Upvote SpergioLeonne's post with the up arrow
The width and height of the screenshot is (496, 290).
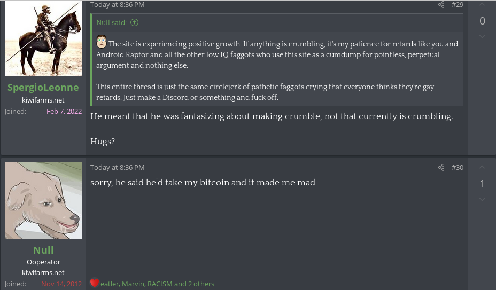click(x=482, y=5)
